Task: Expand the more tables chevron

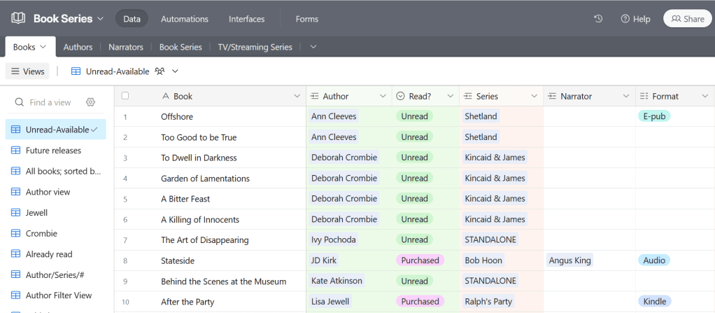Action: point(313,47)
